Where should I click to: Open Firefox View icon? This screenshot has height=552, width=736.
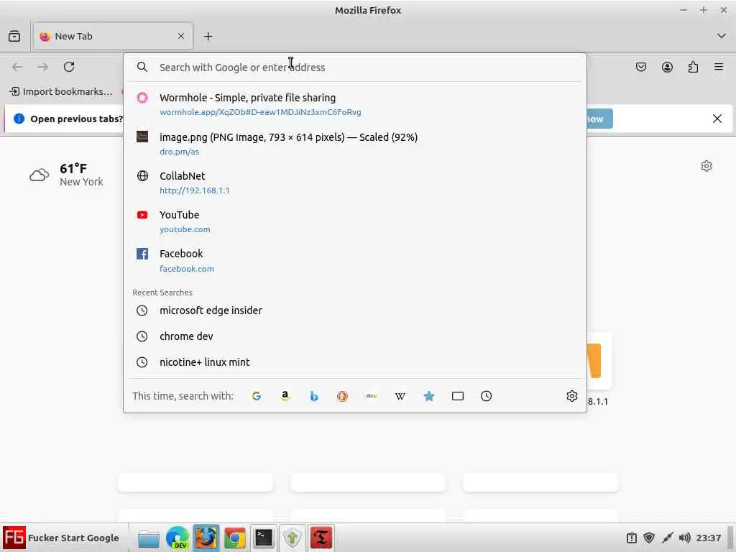coord(14,36)
